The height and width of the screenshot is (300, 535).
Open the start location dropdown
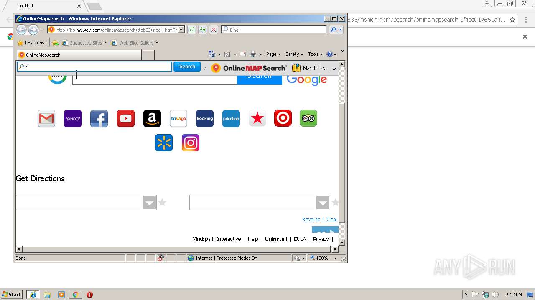click(149, 203)
